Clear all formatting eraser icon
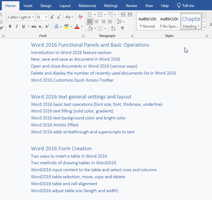Screen dimensions: 212x200 (81, 17)
